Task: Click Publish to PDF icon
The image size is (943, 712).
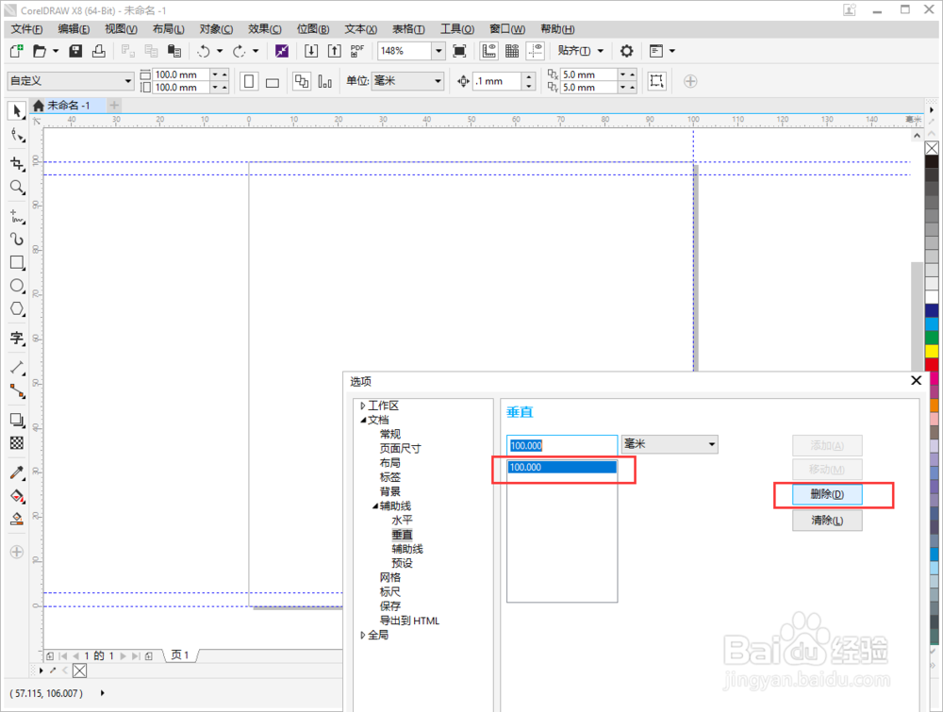Action: tap(357, 51)
